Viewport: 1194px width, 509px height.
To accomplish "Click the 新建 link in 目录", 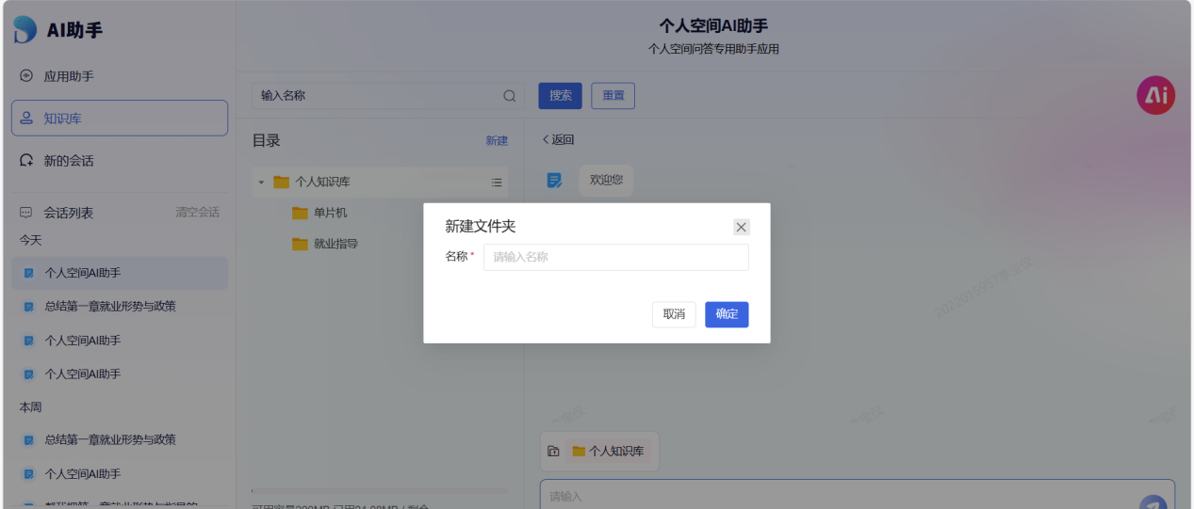I will click(496, 141).
